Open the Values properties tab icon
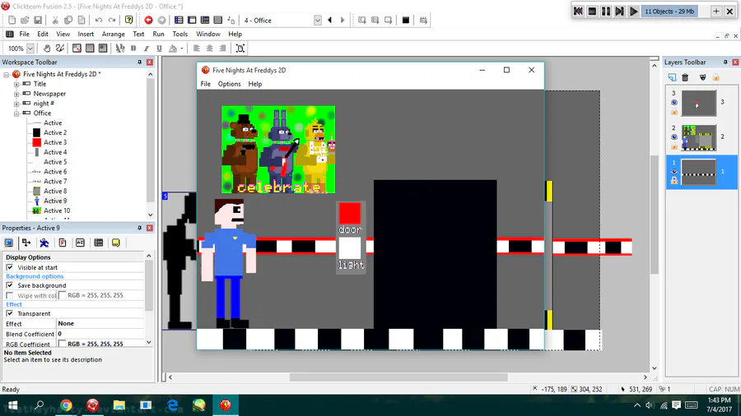 point(80,243)
